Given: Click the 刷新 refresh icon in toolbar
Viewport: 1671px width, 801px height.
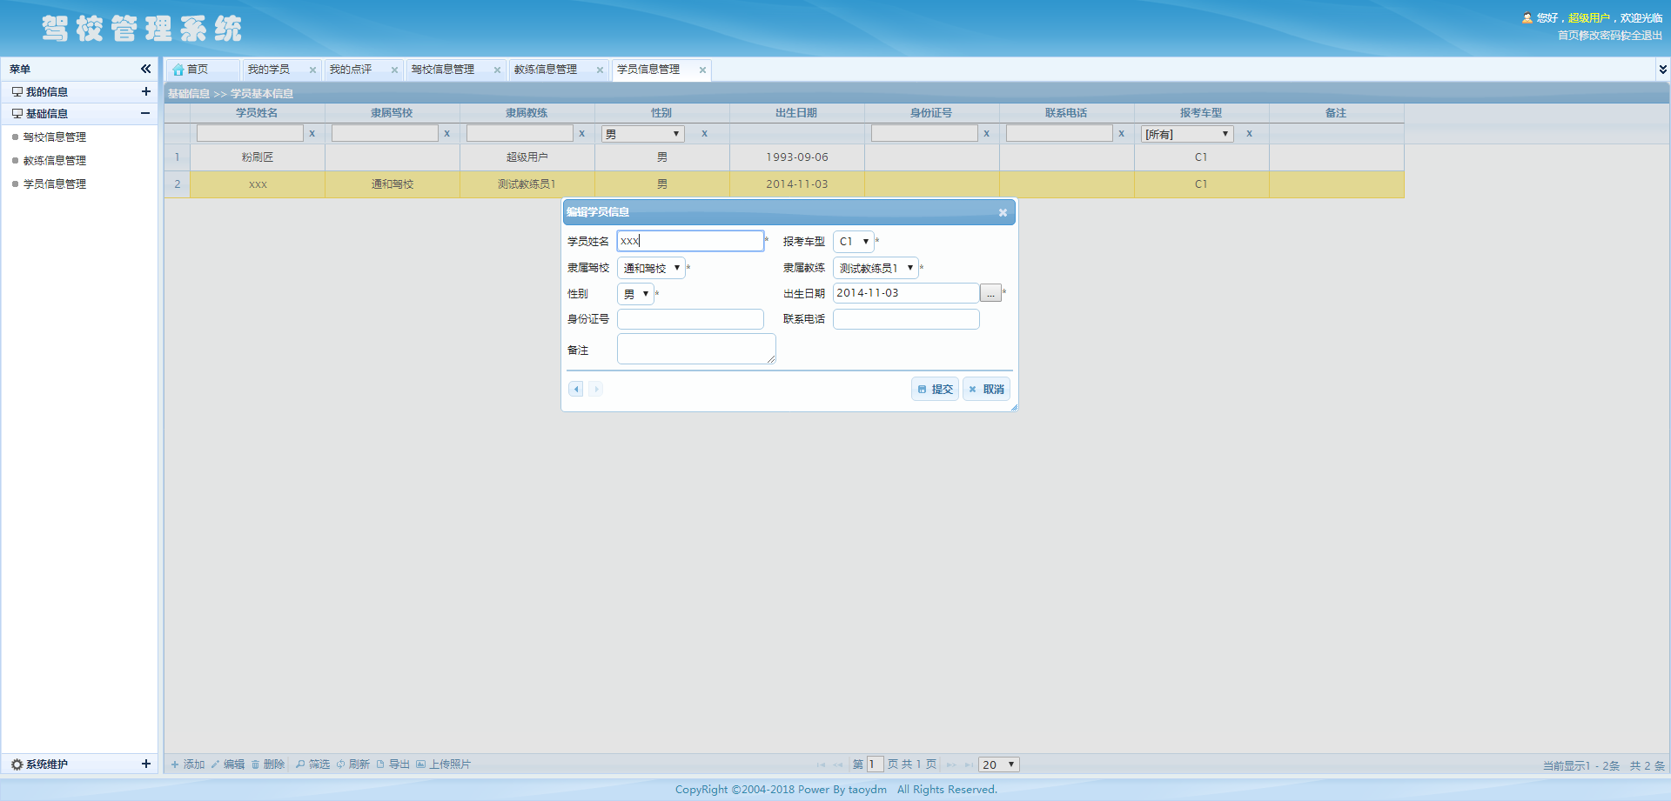Looking at the screenshot, I should pyautogui.click(x=341, y=764).
